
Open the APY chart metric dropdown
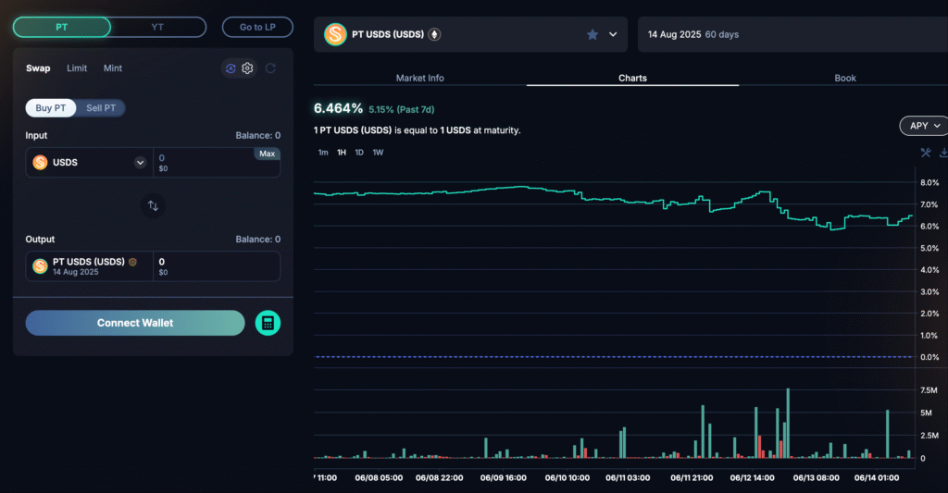pos(924,126)
